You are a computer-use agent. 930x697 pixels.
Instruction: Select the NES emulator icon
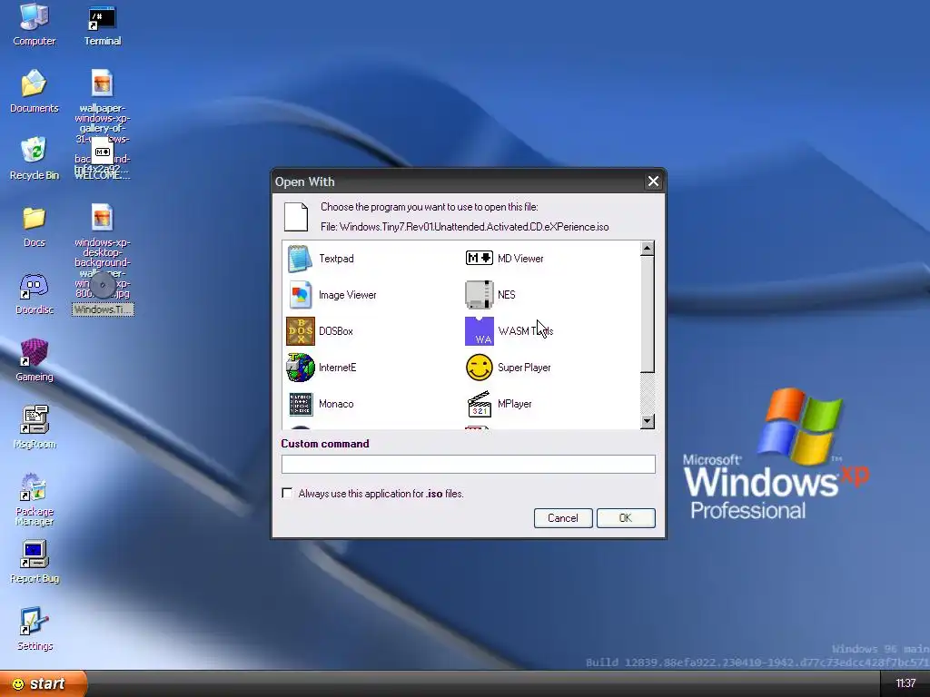[480, 295]
